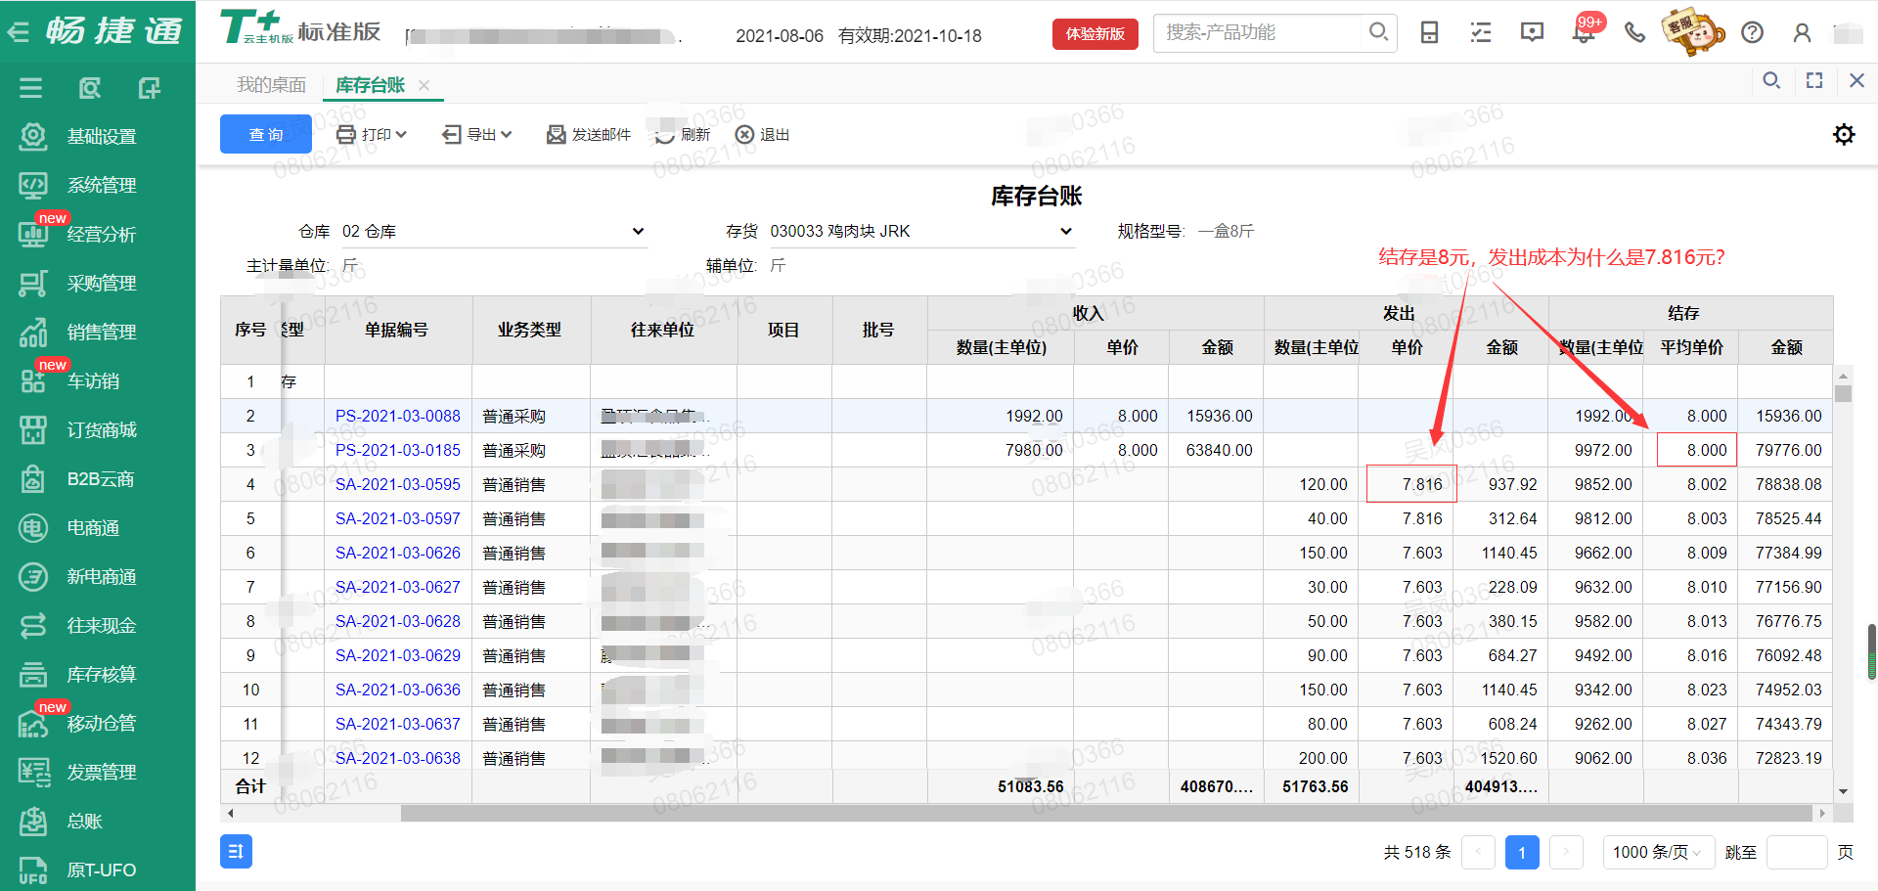Click the table vertical scrollbar down arrow
This screenshot has height=891, width=1878.
(x=1843, y=792)
